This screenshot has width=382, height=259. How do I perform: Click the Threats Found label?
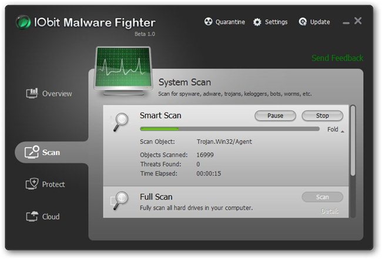(x=161, y=164)
